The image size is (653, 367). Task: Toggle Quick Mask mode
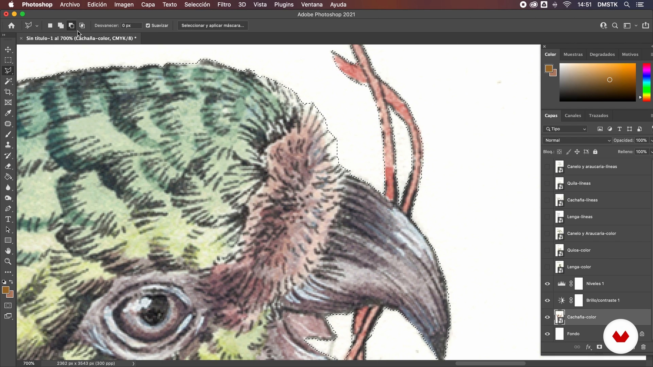[x=8, y=305]
